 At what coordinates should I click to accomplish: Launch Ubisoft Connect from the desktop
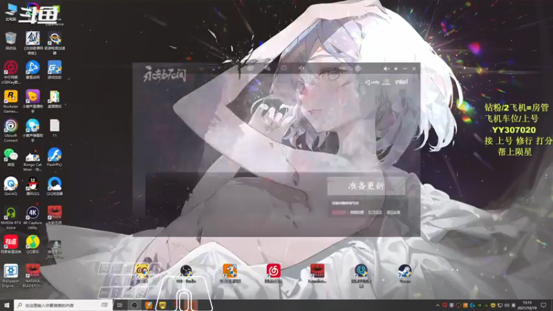10,131
